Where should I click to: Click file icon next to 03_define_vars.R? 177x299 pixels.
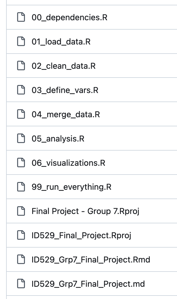coord(21,90)
